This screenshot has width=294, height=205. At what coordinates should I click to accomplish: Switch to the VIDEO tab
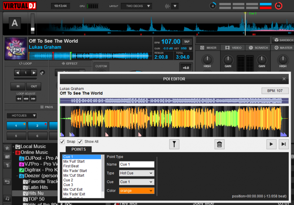(x=233, y=48)
